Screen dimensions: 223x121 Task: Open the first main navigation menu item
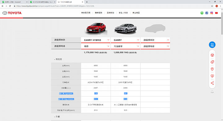(x=86, y=13)
